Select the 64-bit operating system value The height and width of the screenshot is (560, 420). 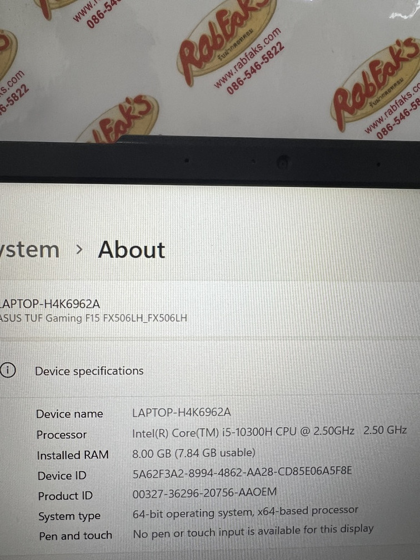coord(246,512)
